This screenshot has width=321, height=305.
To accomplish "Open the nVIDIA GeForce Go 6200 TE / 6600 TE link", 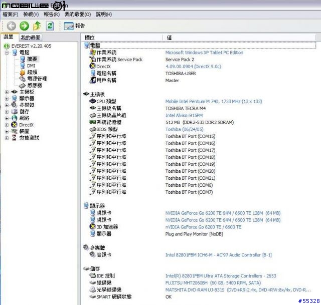I will coord(203,227).
